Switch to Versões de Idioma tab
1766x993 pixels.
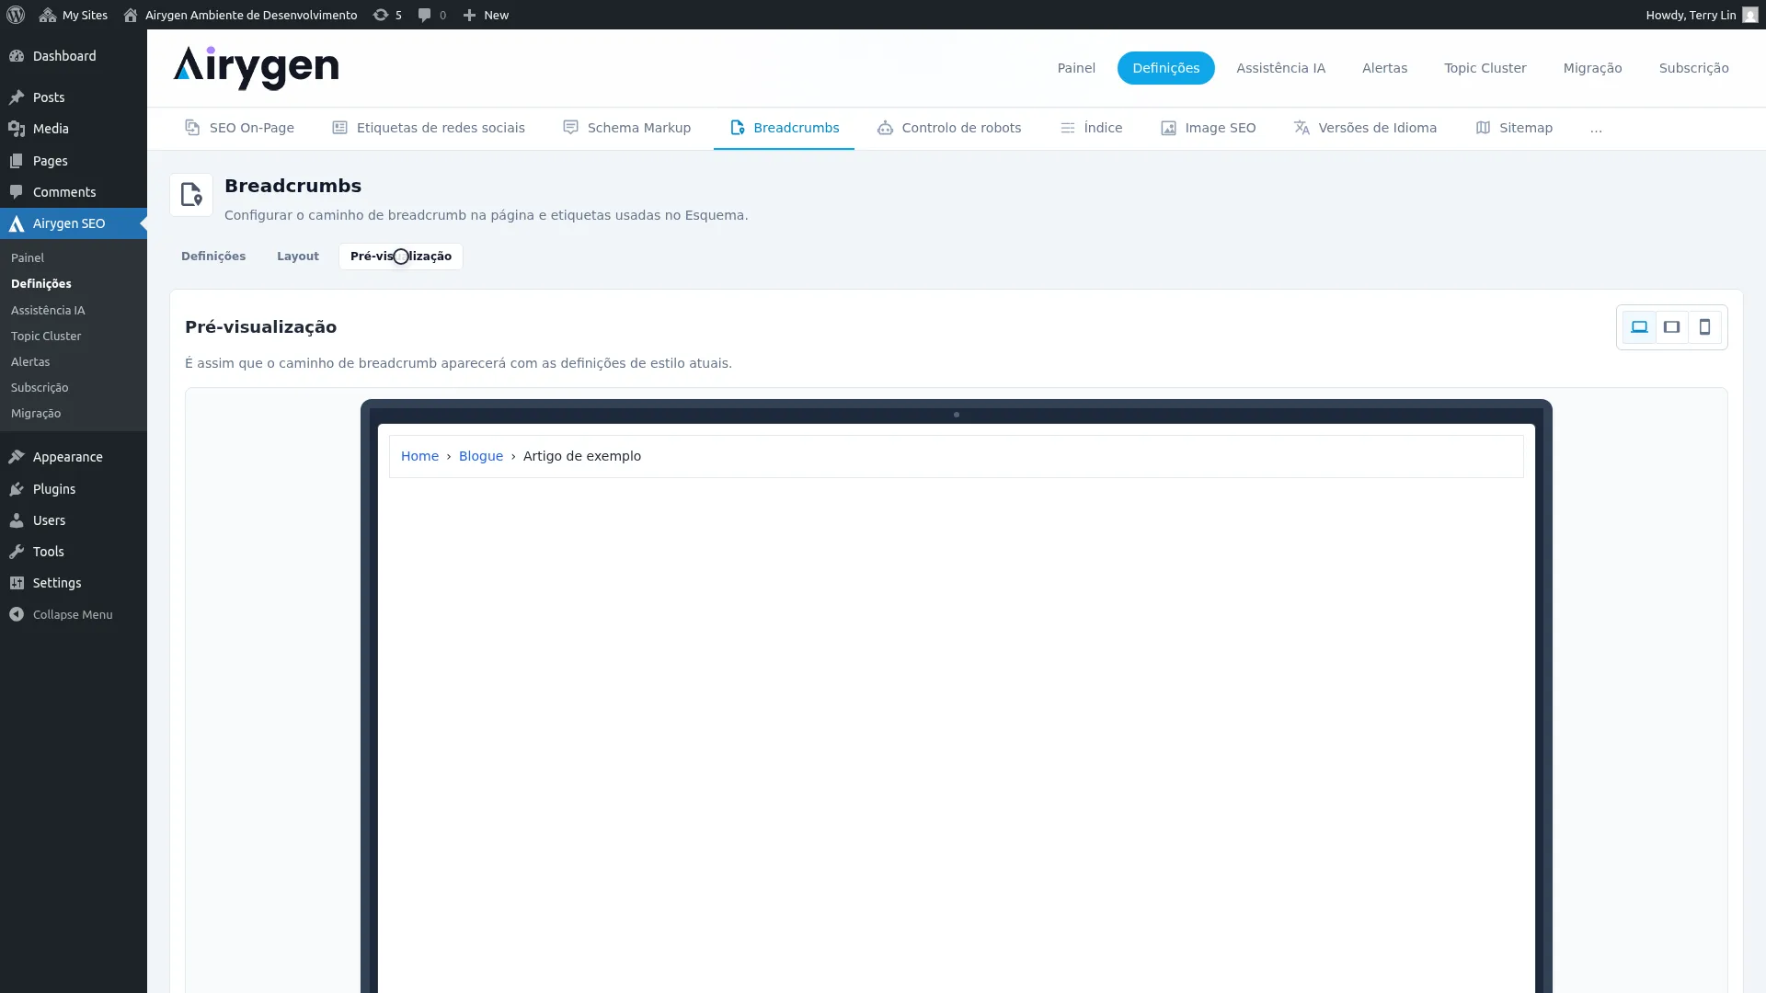tap(1365, 128)
